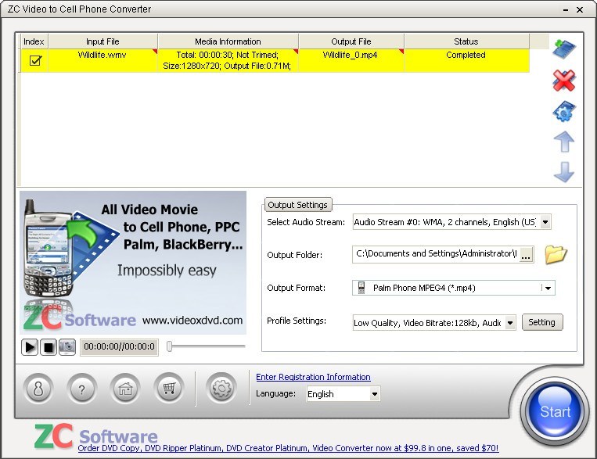This screenshot has height=459, width=597.
Task: Click Enter Registration Information link
Action: 313,377
